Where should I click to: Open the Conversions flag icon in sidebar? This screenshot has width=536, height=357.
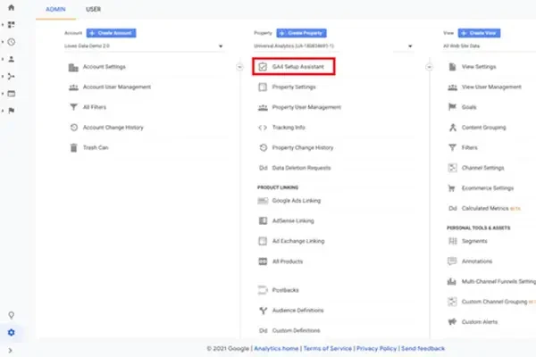[x=12, y=111]
